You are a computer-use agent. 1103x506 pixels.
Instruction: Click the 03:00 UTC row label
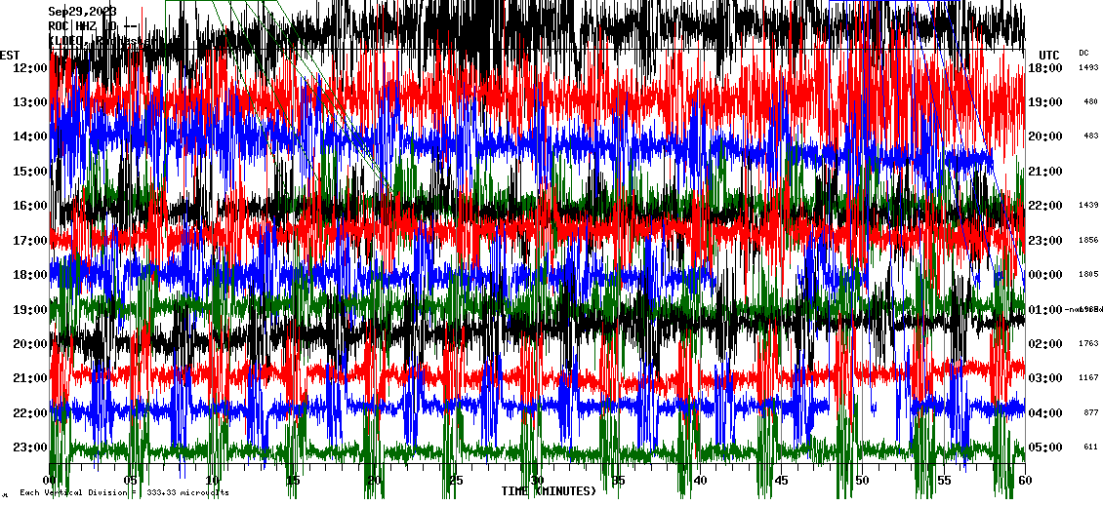point(1044,378)
